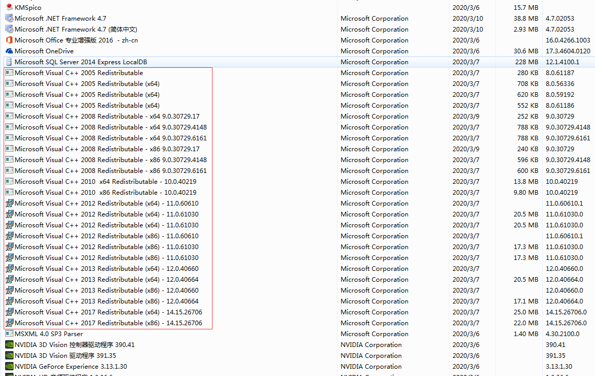Click version cell 16.0.4266.1003
The height and width of the screenshot is (376, 595).
point(568,40)
